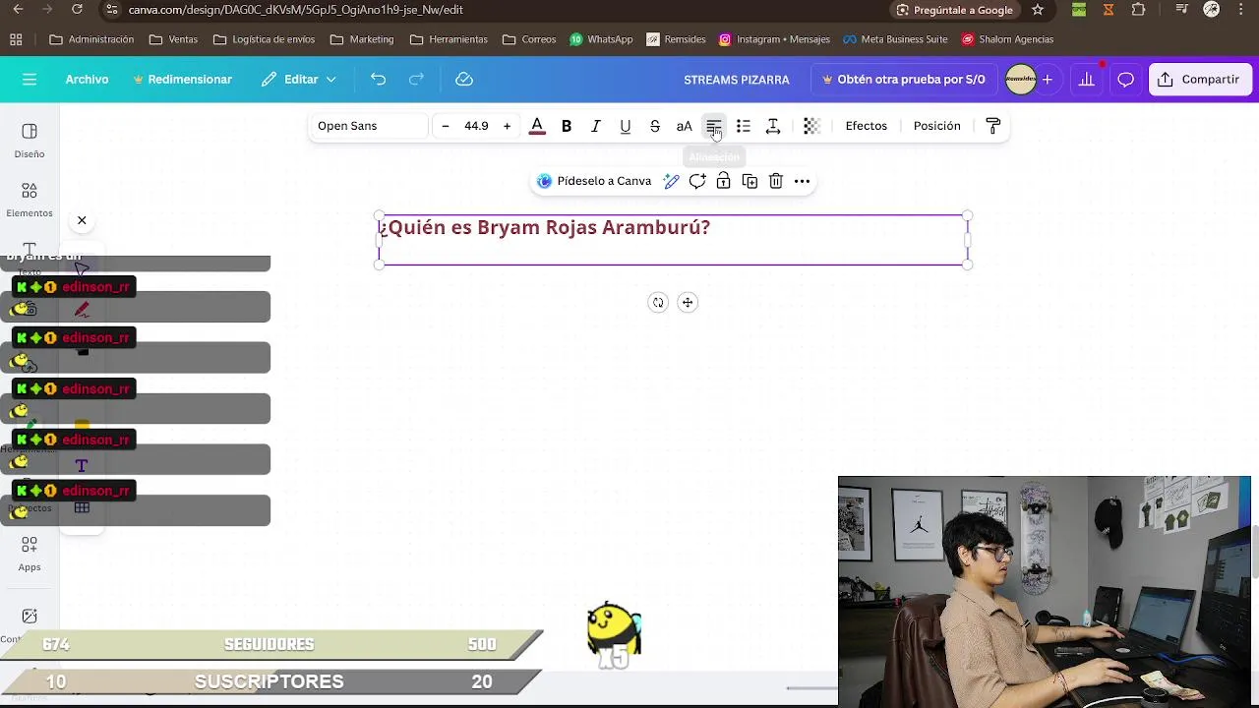
Task: Open the comments speech bubble
Action: [1125, 80]
